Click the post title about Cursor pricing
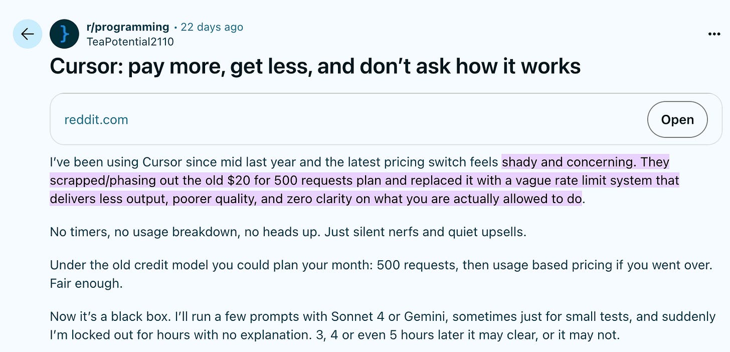The image size is (730, 352). click(315, 66)
